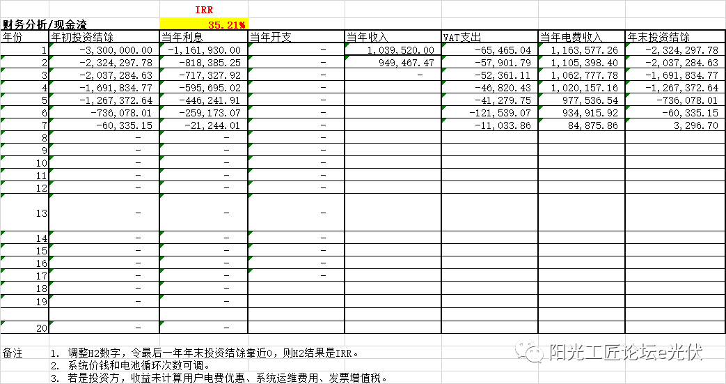
Task: Click cell with -259,173.07
Action: (x=204, y=113)
